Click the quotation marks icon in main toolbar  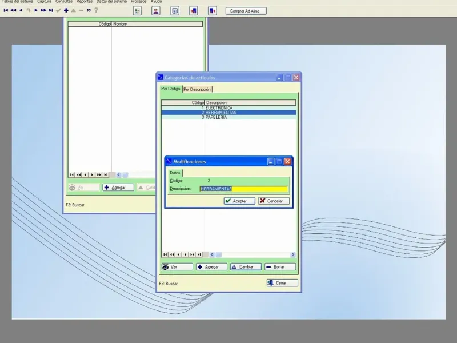tap(89, 10)
